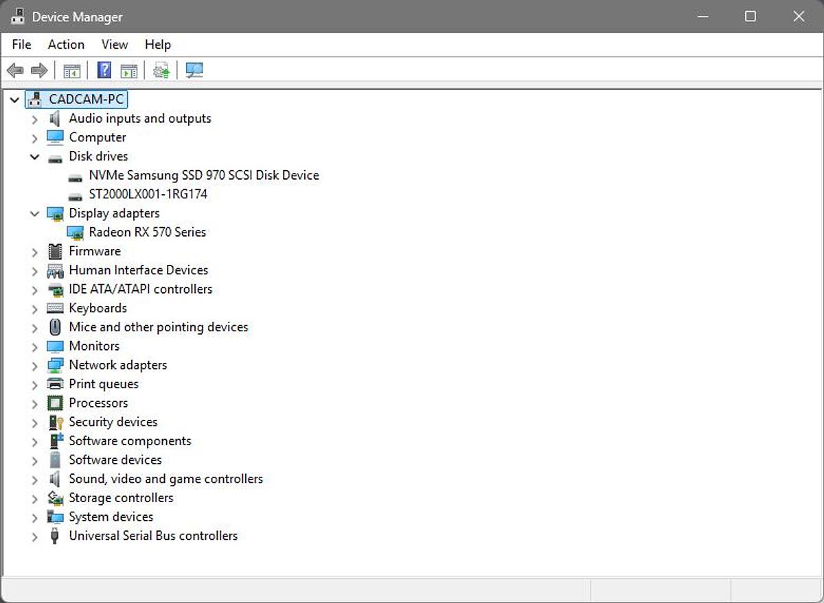Click the blue Help question mark icon
The width and height of the screenshot is (824, 603).
[104, 70]
